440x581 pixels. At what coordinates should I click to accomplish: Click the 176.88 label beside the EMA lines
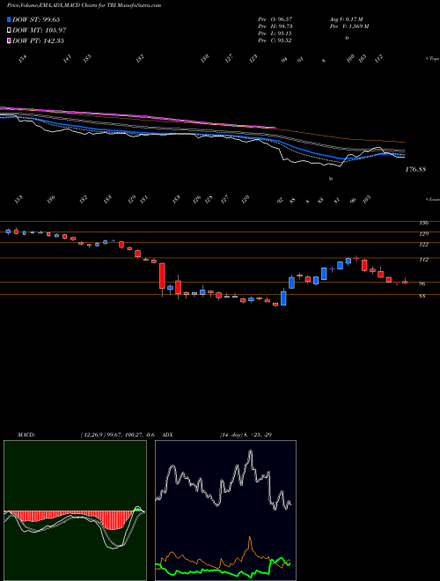(x=415, y=169)
